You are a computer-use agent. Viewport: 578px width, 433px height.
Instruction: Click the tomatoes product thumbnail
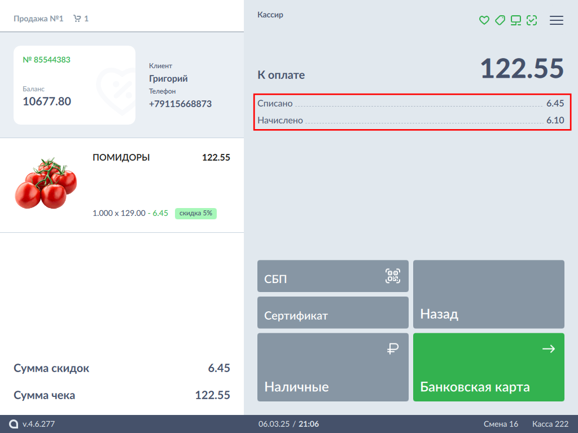[45, 183]
